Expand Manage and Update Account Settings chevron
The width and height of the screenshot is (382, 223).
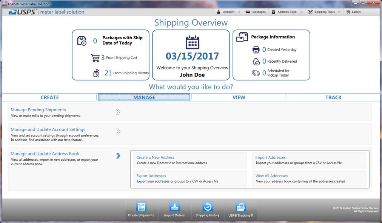coord(118,132)
